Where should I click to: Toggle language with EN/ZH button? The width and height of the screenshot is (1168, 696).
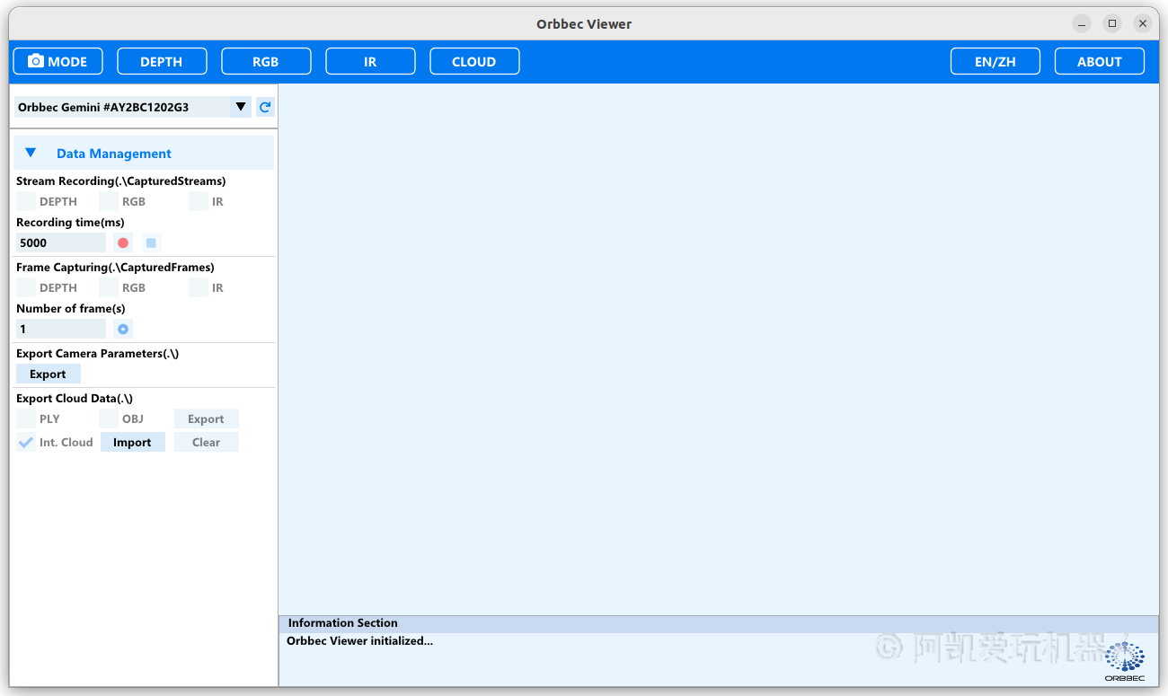point(995,61)
